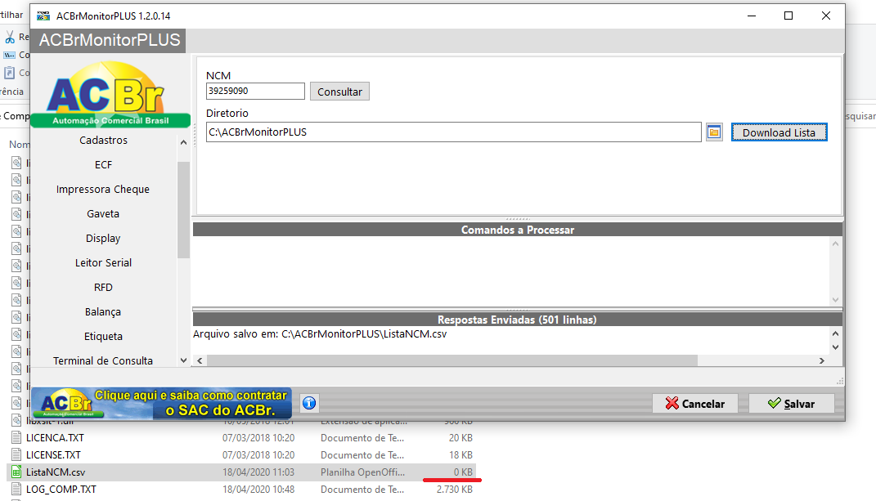
Task: Click the Respostas Enviadas (501 linhas) header
Action: [x=517, y=320]
